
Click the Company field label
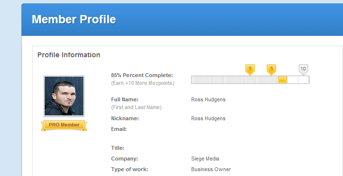pyautogui.click(x=125, y=159)
